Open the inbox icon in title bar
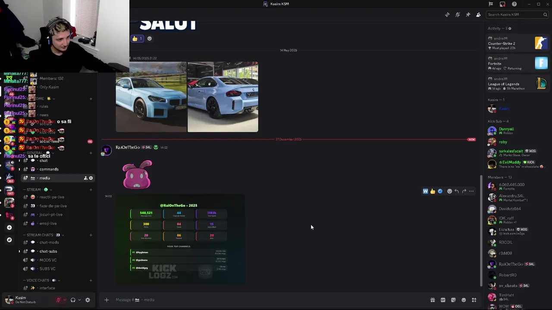 (502, 4)
